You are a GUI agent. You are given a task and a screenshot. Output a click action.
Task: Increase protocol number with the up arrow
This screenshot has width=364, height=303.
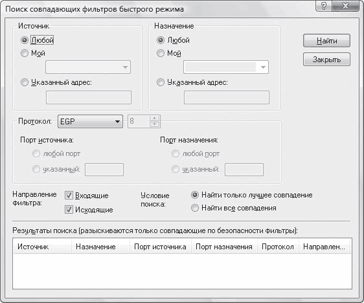[x=155, y=118]
